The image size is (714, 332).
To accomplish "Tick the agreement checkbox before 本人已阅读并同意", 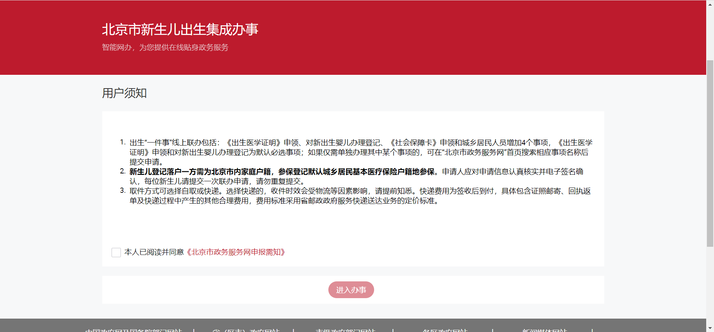I will 116,252.
